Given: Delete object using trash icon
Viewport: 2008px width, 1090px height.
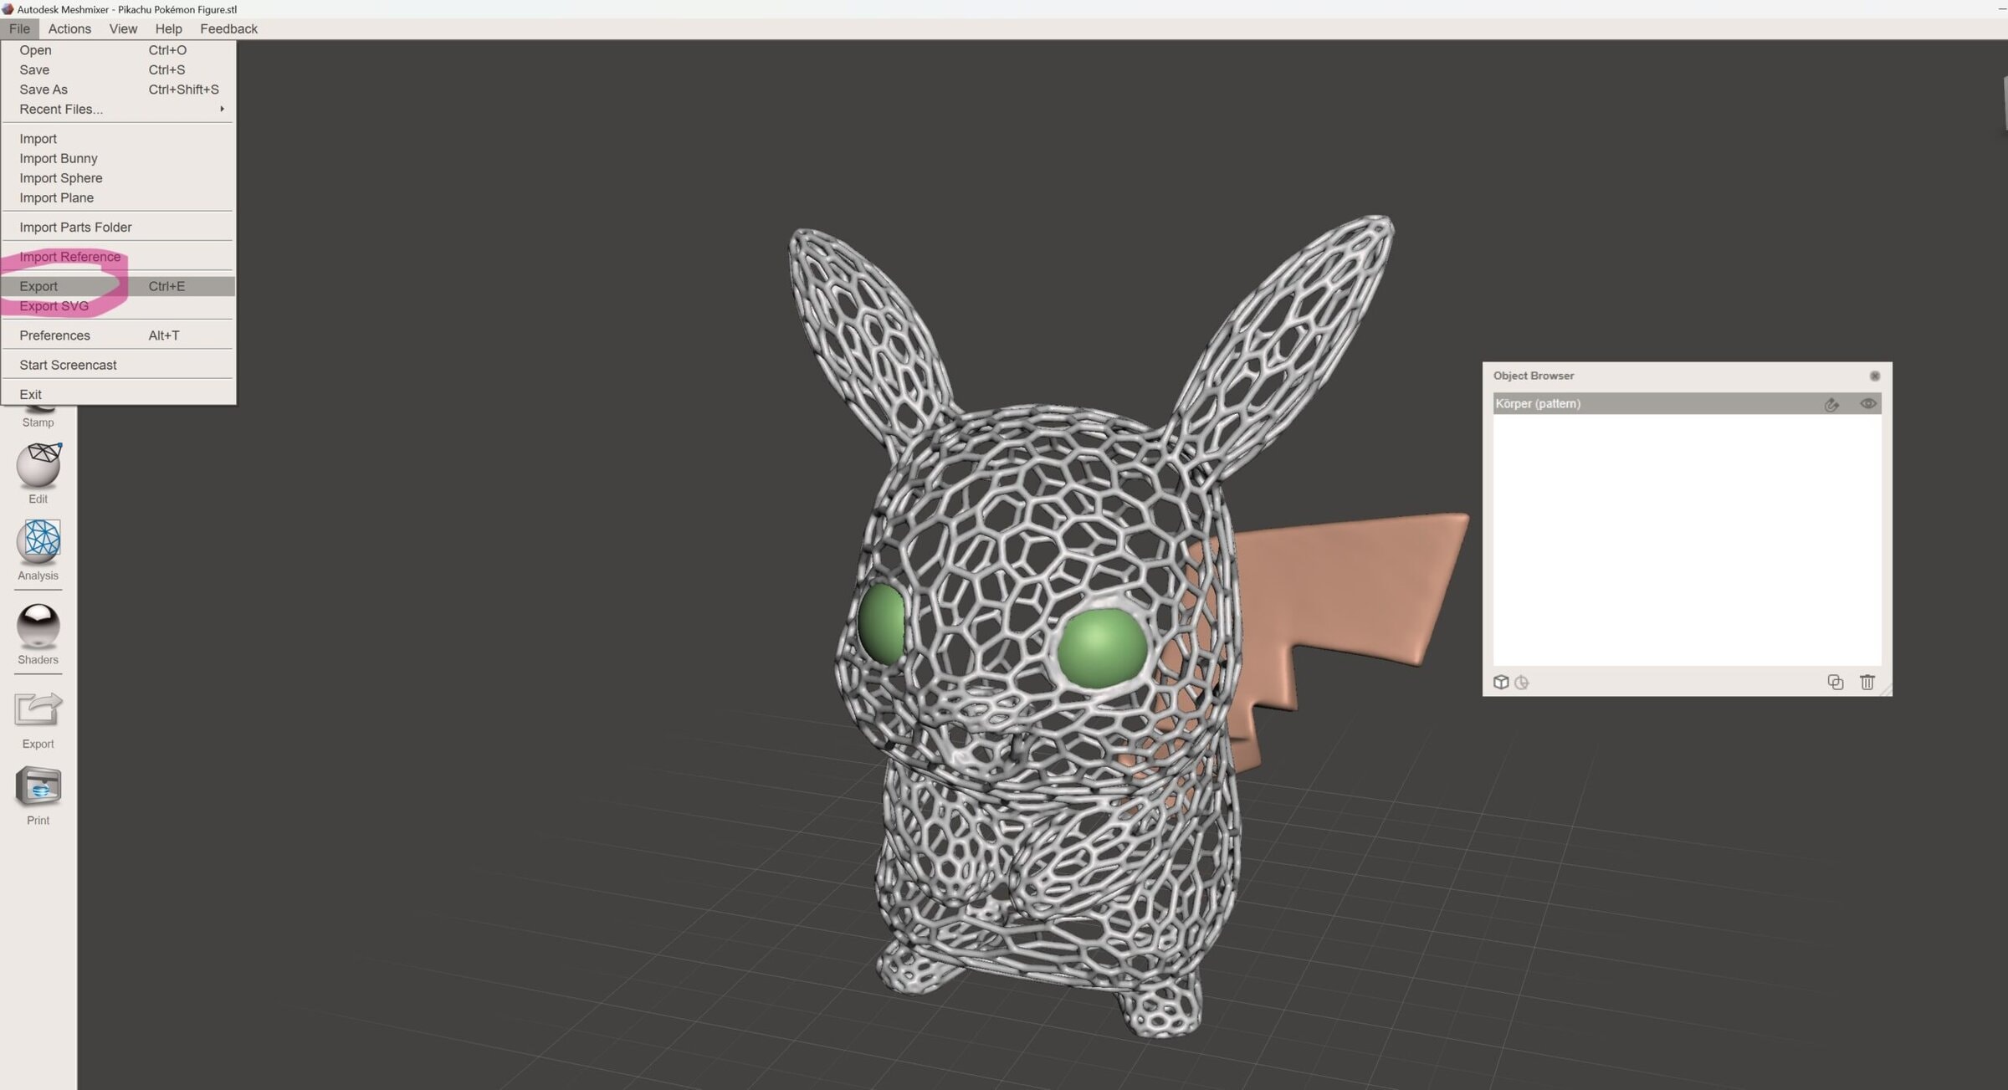Looking at the screenshot, I should 1867,683.
